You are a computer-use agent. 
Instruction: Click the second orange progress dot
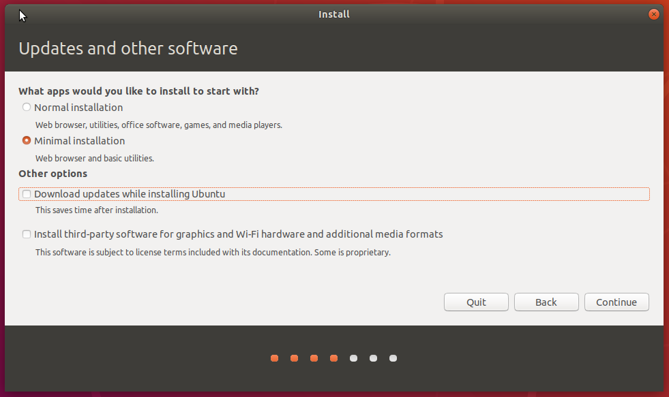coord(294,358)
